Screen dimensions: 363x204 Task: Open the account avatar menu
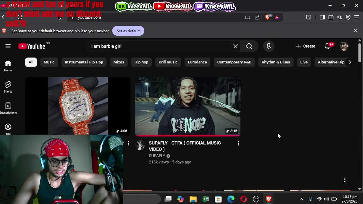(x=344, y=46)
